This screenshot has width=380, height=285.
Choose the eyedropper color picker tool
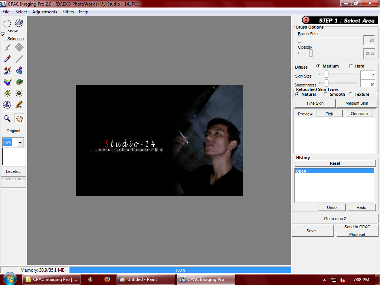[x=7, y=59]
